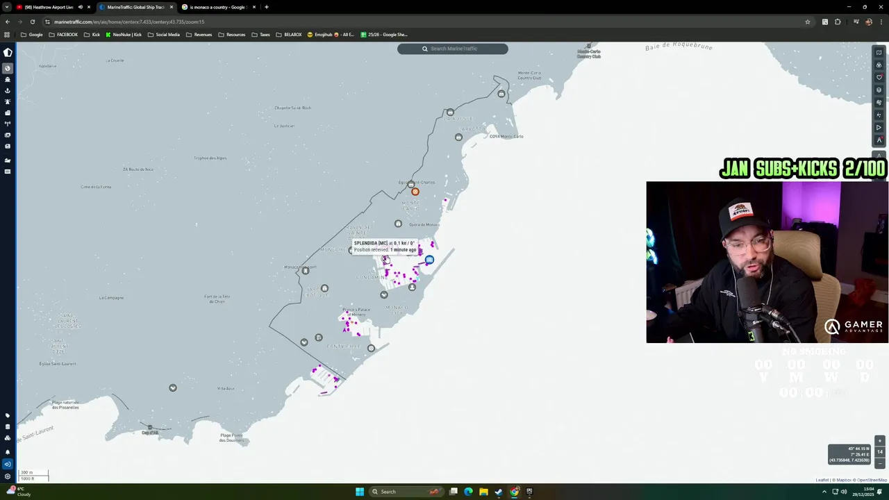Viewport: 889px width, 500px height.
Task: Open a new browser tab
Action: tap(267, 7)
